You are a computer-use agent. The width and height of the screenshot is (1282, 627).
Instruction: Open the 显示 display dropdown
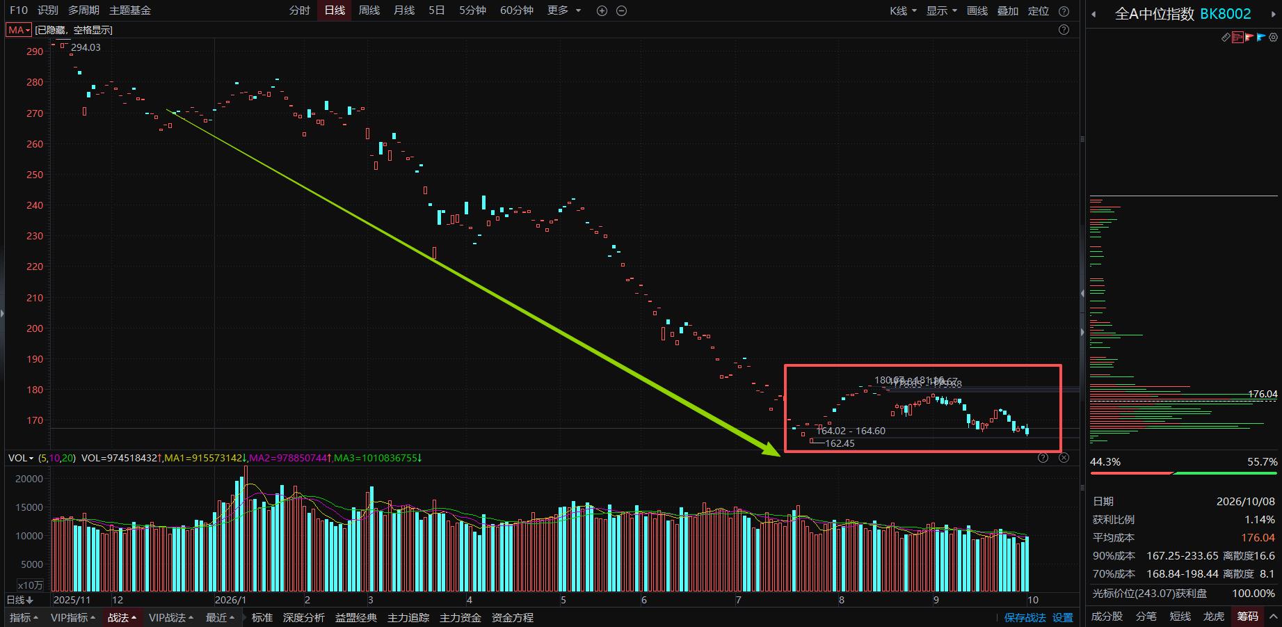942,10
